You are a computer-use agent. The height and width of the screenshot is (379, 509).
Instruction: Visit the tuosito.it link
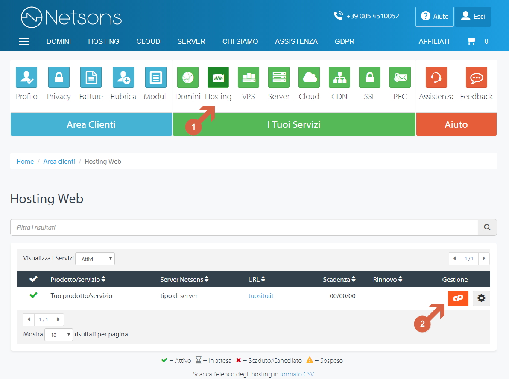(x=261, y=295)
